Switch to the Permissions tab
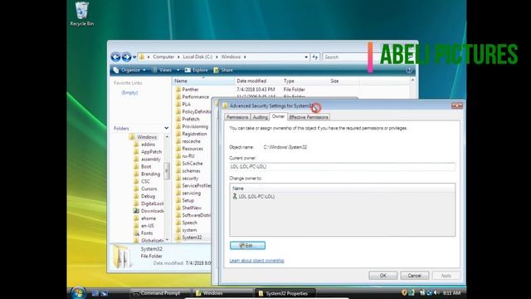 (237, 117)
